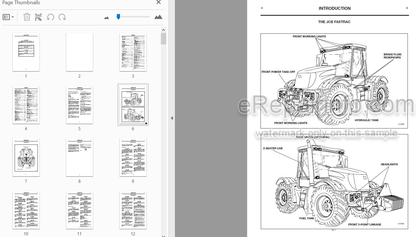Open the thumbnail options menu
Image resolution: width=416 pixels, height=237 pixels.
point(8,17)
